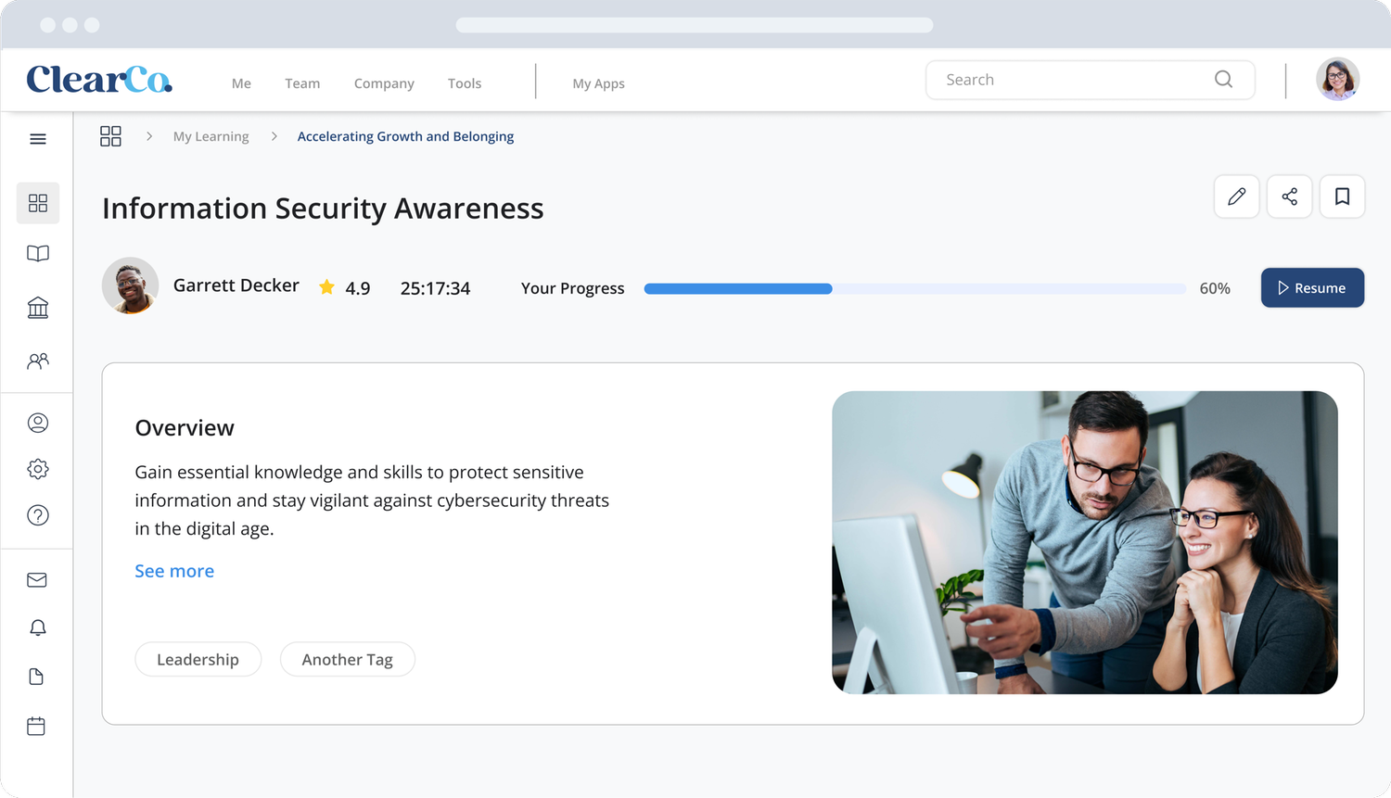Click the 60% progress value
Image resolution: width=1391 pixels, height=798 pixels.
[1215, 288]
